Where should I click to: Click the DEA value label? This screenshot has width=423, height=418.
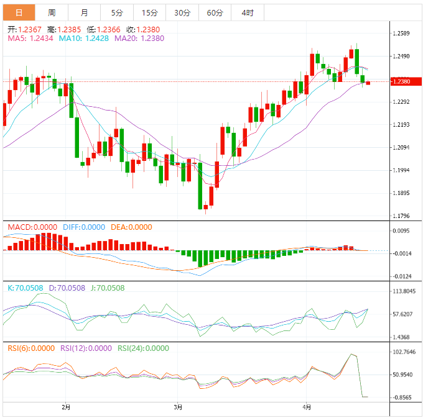click(131, 227)
